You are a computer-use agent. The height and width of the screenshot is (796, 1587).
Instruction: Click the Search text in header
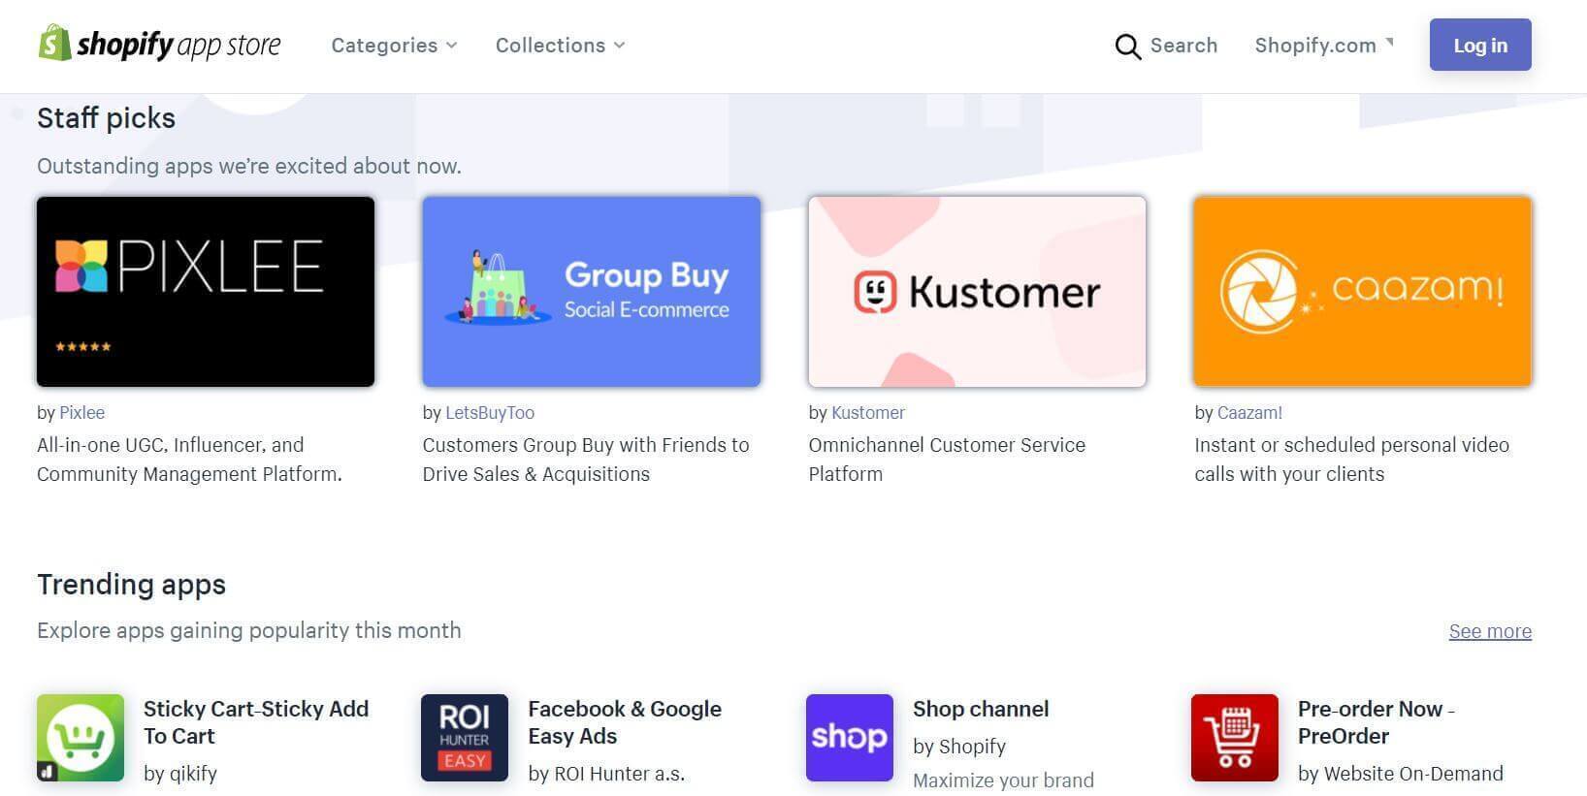(1183, 46)
